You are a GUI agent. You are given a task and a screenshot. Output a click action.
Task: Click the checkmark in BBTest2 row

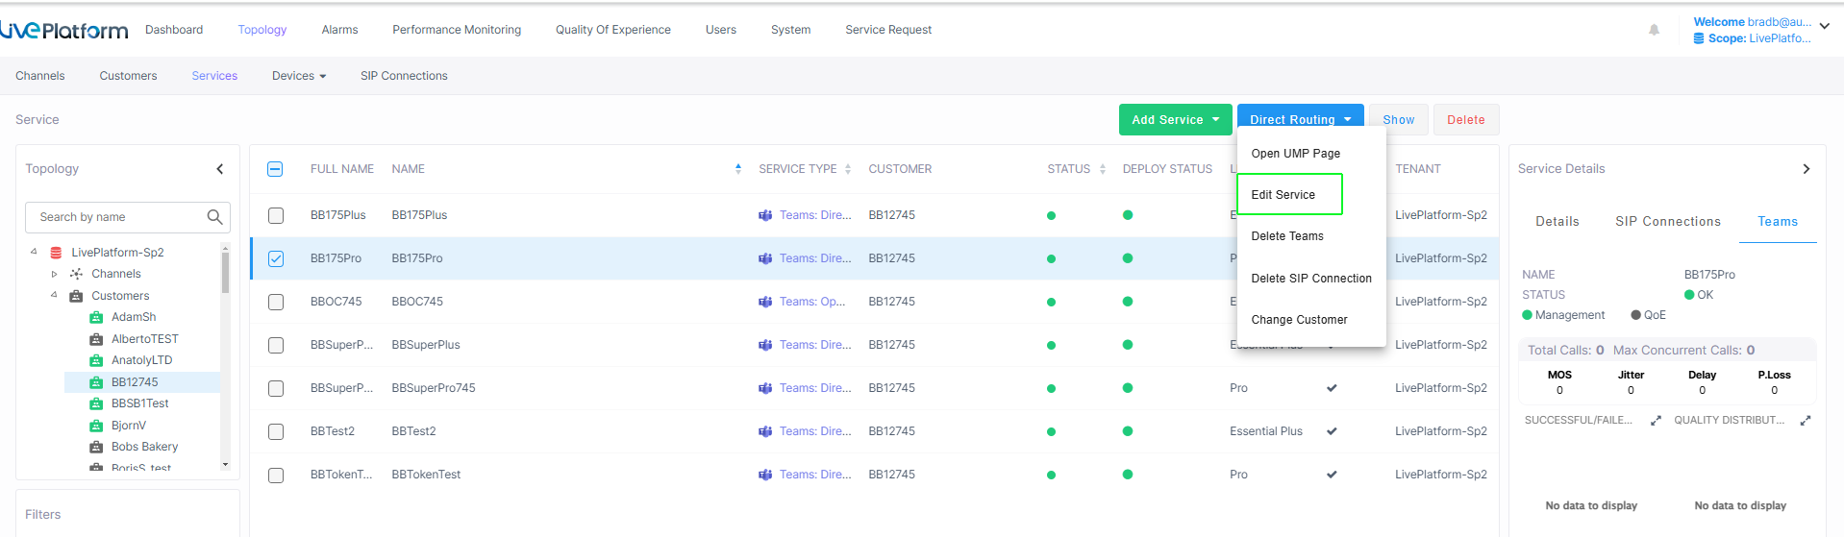pos(1332,431)
